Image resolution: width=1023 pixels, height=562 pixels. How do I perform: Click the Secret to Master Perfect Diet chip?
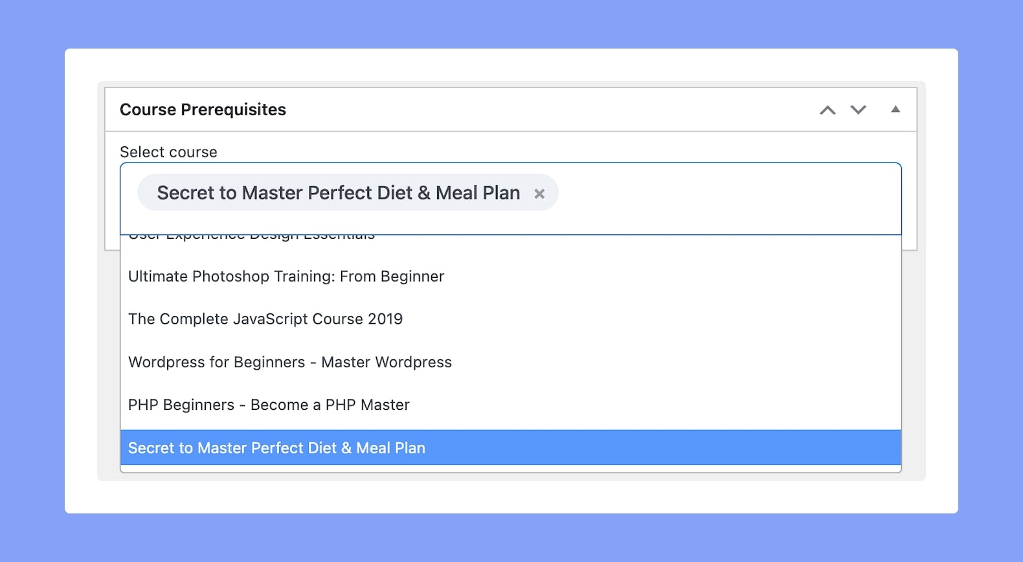point(339,193)
